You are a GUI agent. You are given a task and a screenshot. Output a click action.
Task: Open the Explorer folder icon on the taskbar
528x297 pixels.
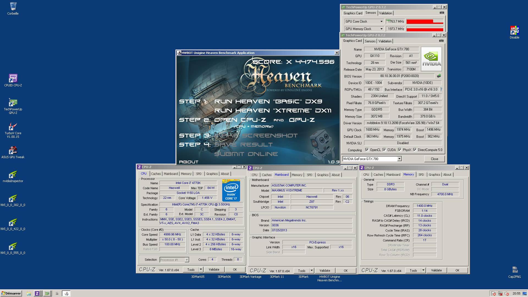point(29,293)
